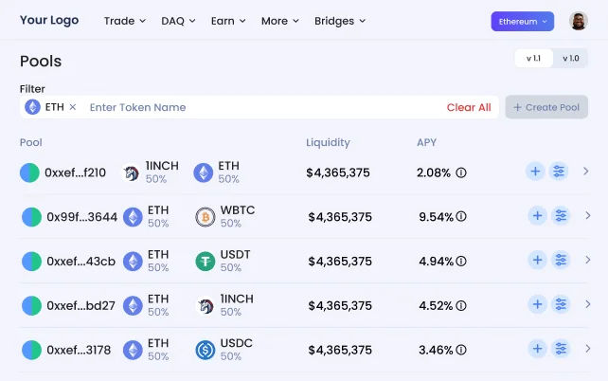The height and width of the screenshot is (381, 608).
Task: Open the Bridges menu
Action: tap(340, 21)
